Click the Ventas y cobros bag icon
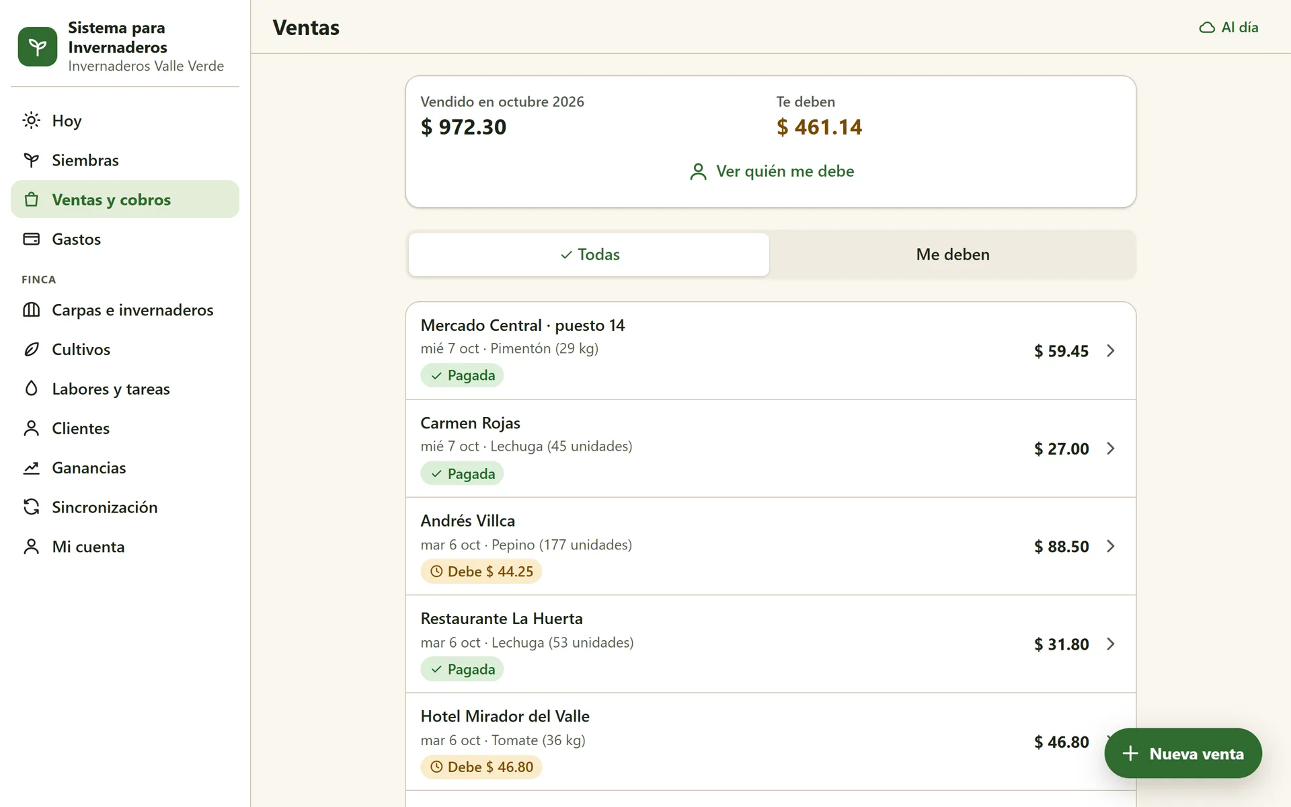The image size is (1291, 807). pos(31,200)
